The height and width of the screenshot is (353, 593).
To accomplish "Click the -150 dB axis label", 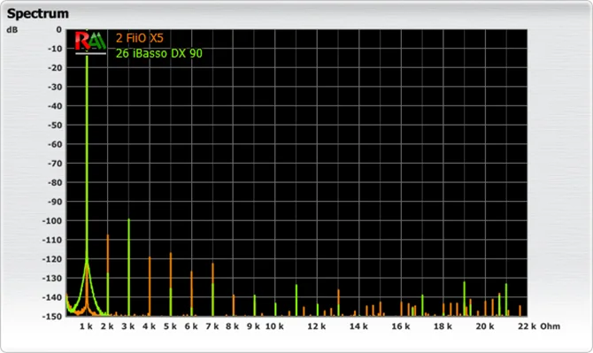I will [52, 317].
